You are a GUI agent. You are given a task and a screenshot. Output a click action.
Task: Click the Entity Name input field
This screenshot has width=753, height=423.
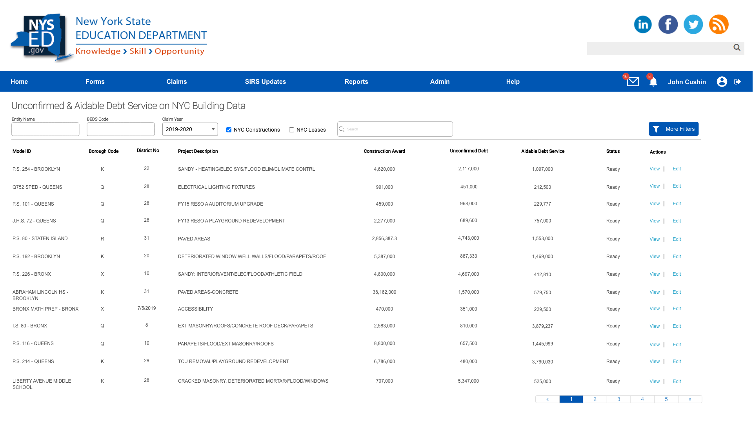[45, 129]
